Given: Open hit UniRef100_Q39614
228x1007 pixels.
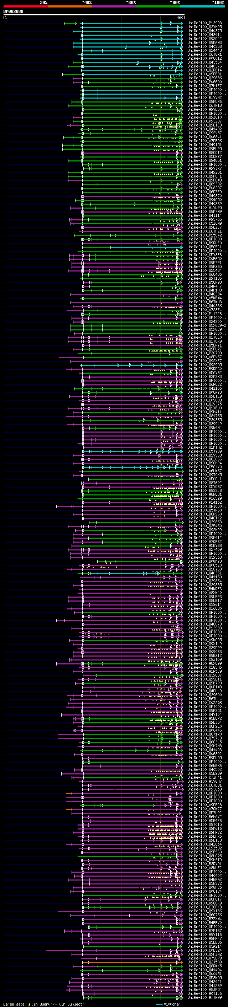Looking at the screenshot, I should [204, 604].
